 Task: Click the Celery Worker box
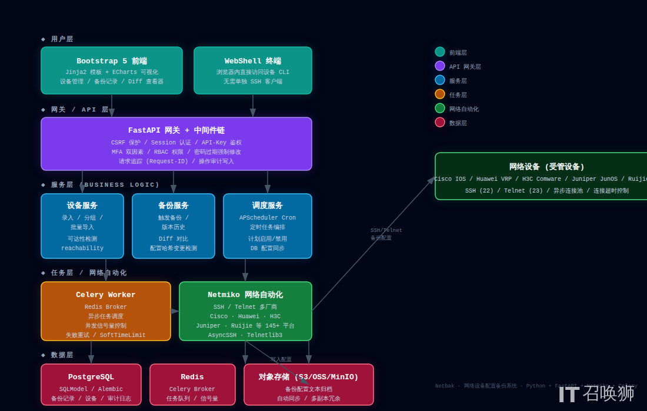coord(106,311)
